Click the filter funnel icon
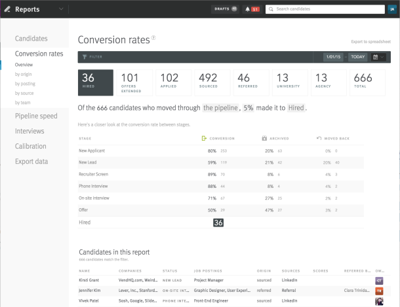Image resolution: width=400 pixels, height=307 pixels. coord(85,57)
